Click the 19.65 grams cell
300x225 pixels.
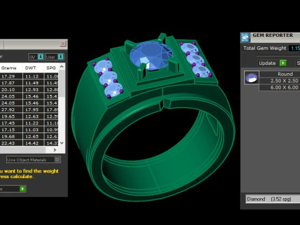11,116
